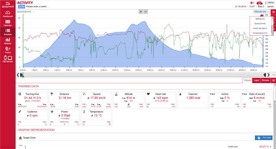Click the TRAINING DATA heading

[x=28, y=86]
